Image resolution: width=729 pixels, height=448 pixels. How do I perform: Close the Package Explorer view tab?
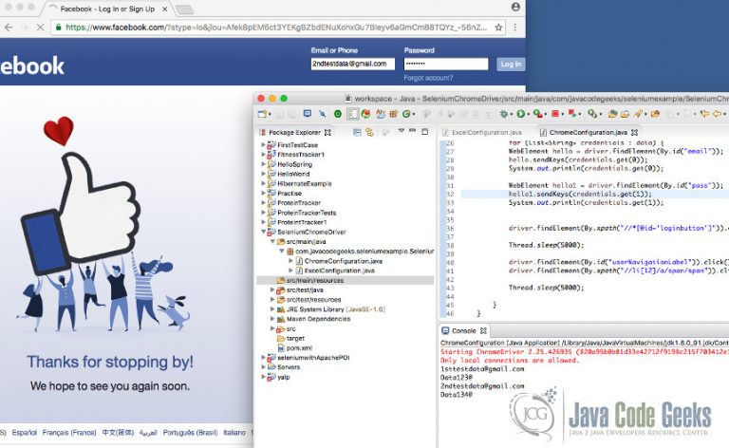click(x=327, y=133)
